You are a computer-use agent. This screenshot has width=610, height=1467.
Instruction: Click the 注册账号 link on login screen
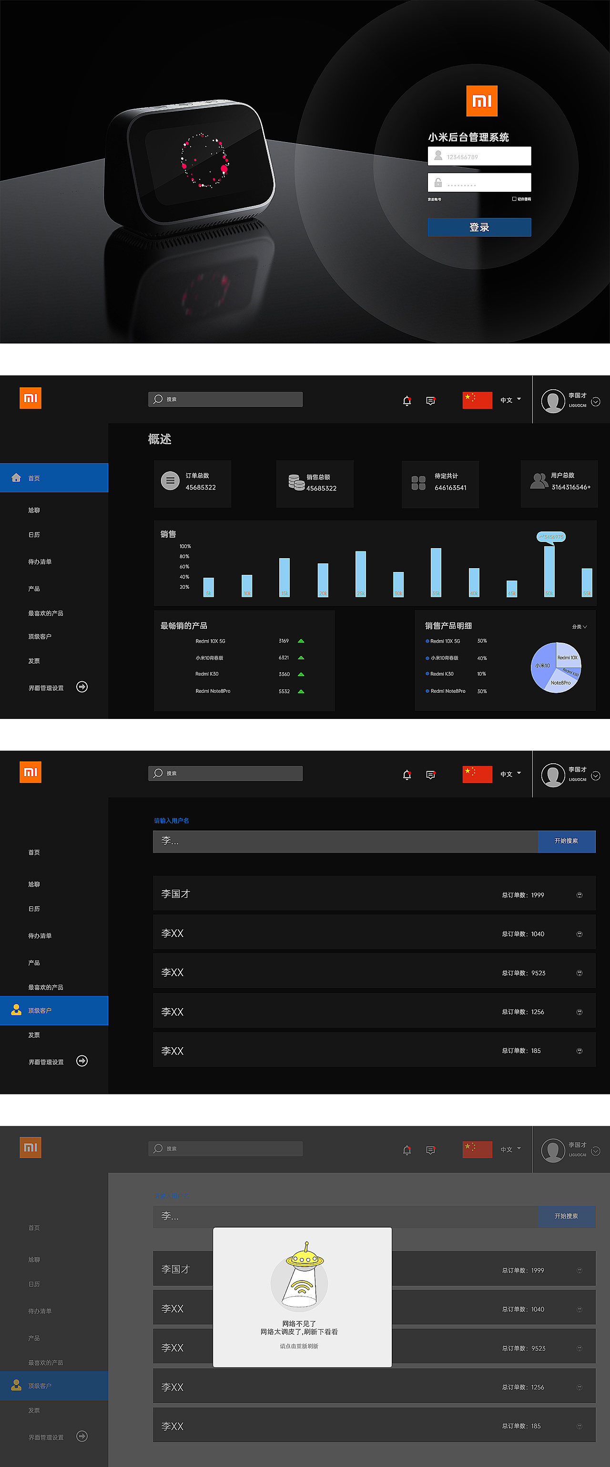click(x=434, y=199)
